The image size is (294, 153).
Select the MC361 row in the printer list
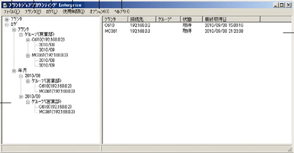click(111, 31)
